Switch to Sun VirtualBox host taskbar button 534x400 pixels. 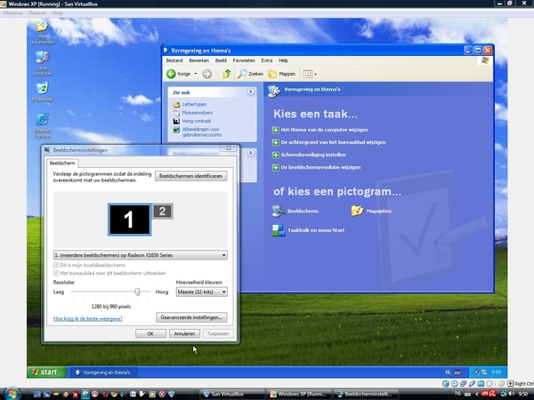pos(232,394)
